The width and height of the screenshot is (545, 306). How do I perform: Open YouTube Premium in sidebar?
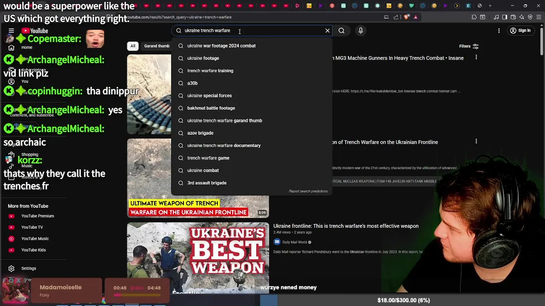coord(37,216)
